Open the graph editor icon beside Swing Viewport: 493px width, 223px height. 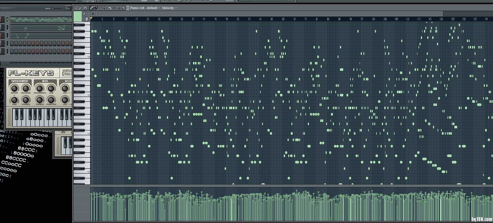coord(68,8)
